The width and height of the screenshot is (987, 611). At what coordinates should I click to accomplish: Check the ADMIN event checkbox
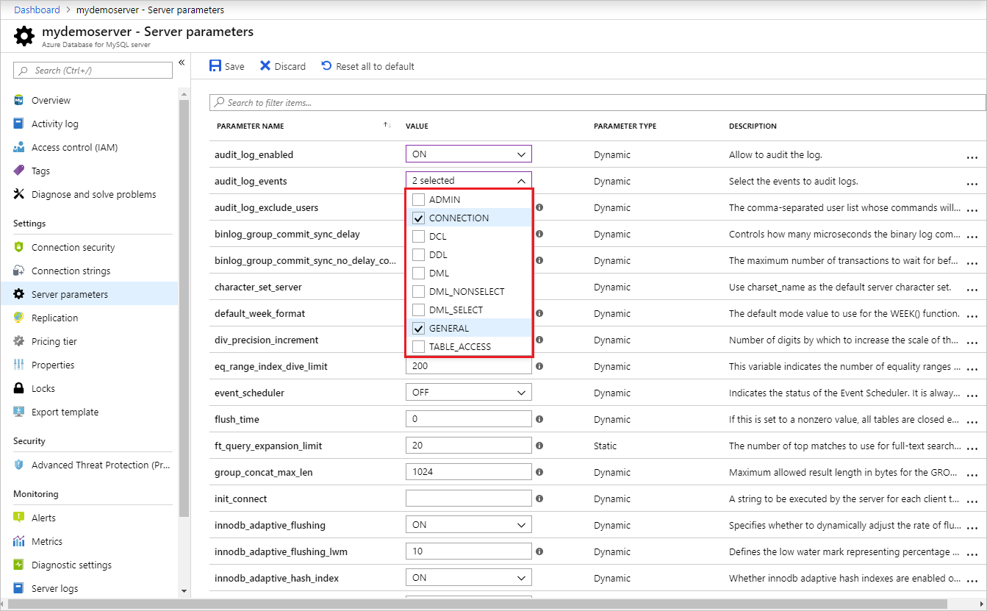click(x=418, y=199)
